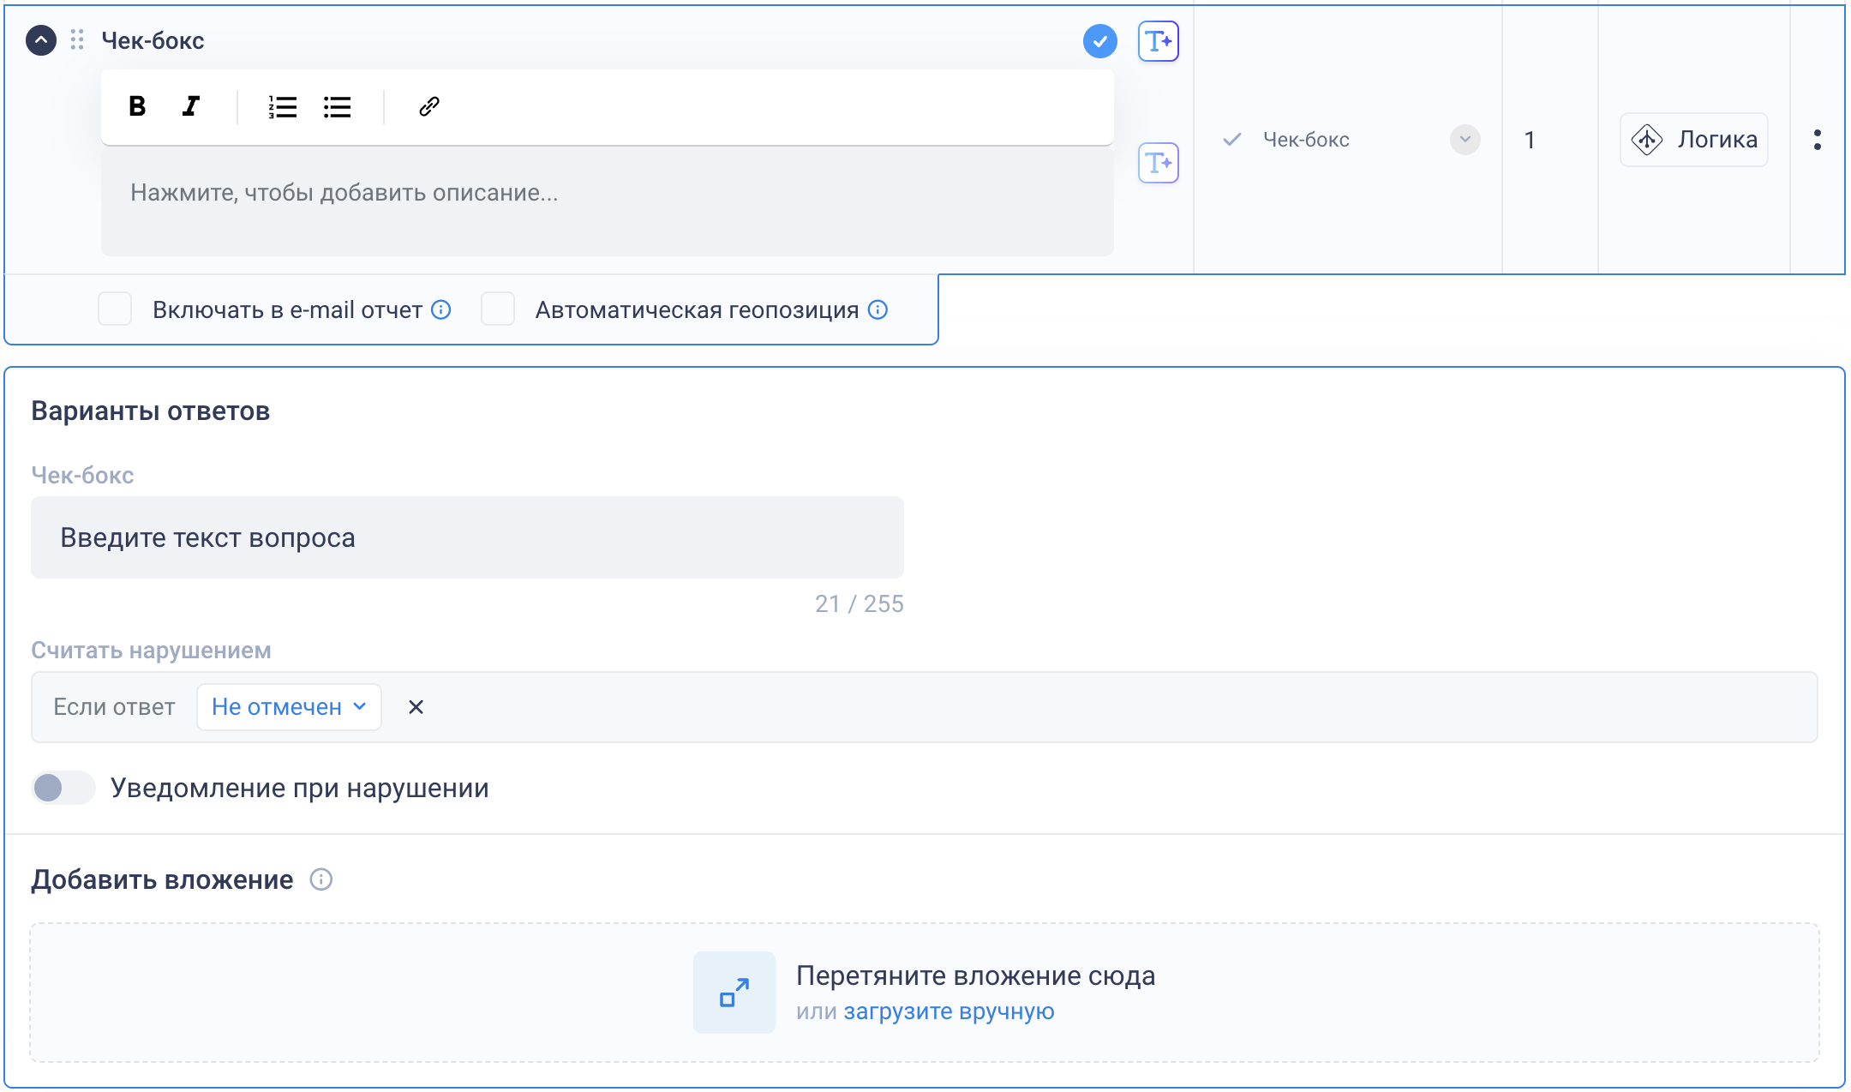Enable Автоматическая геопозиция checkbox

pos(498,309)
